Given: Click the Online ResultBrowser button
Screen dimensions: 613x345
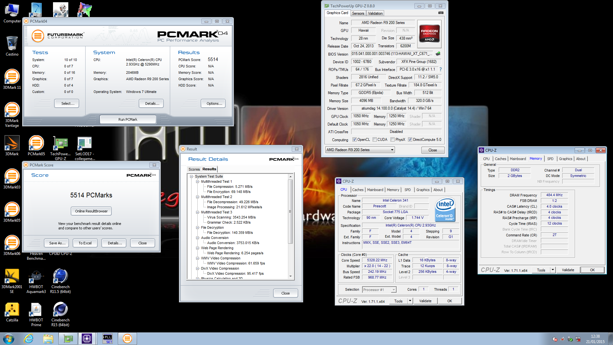Looking at the screenshot, I should tap(91, 211).
